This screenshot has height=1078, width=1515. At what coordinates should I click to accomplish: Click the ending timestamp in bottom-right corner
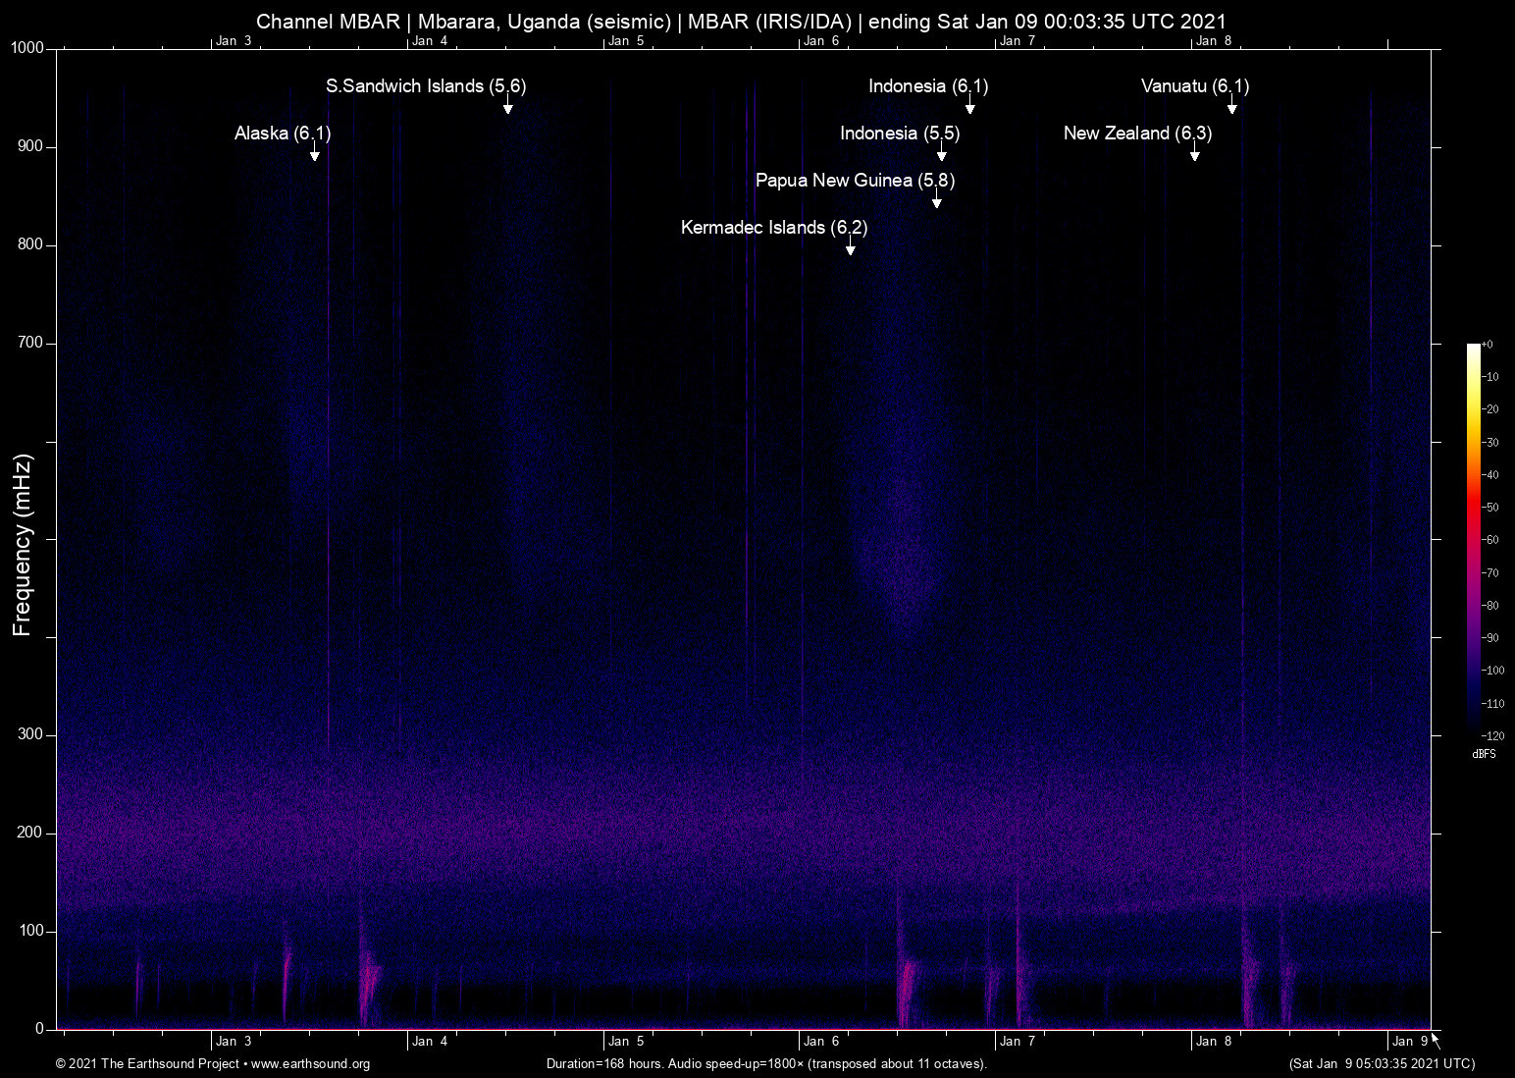click(1382, 1064)
